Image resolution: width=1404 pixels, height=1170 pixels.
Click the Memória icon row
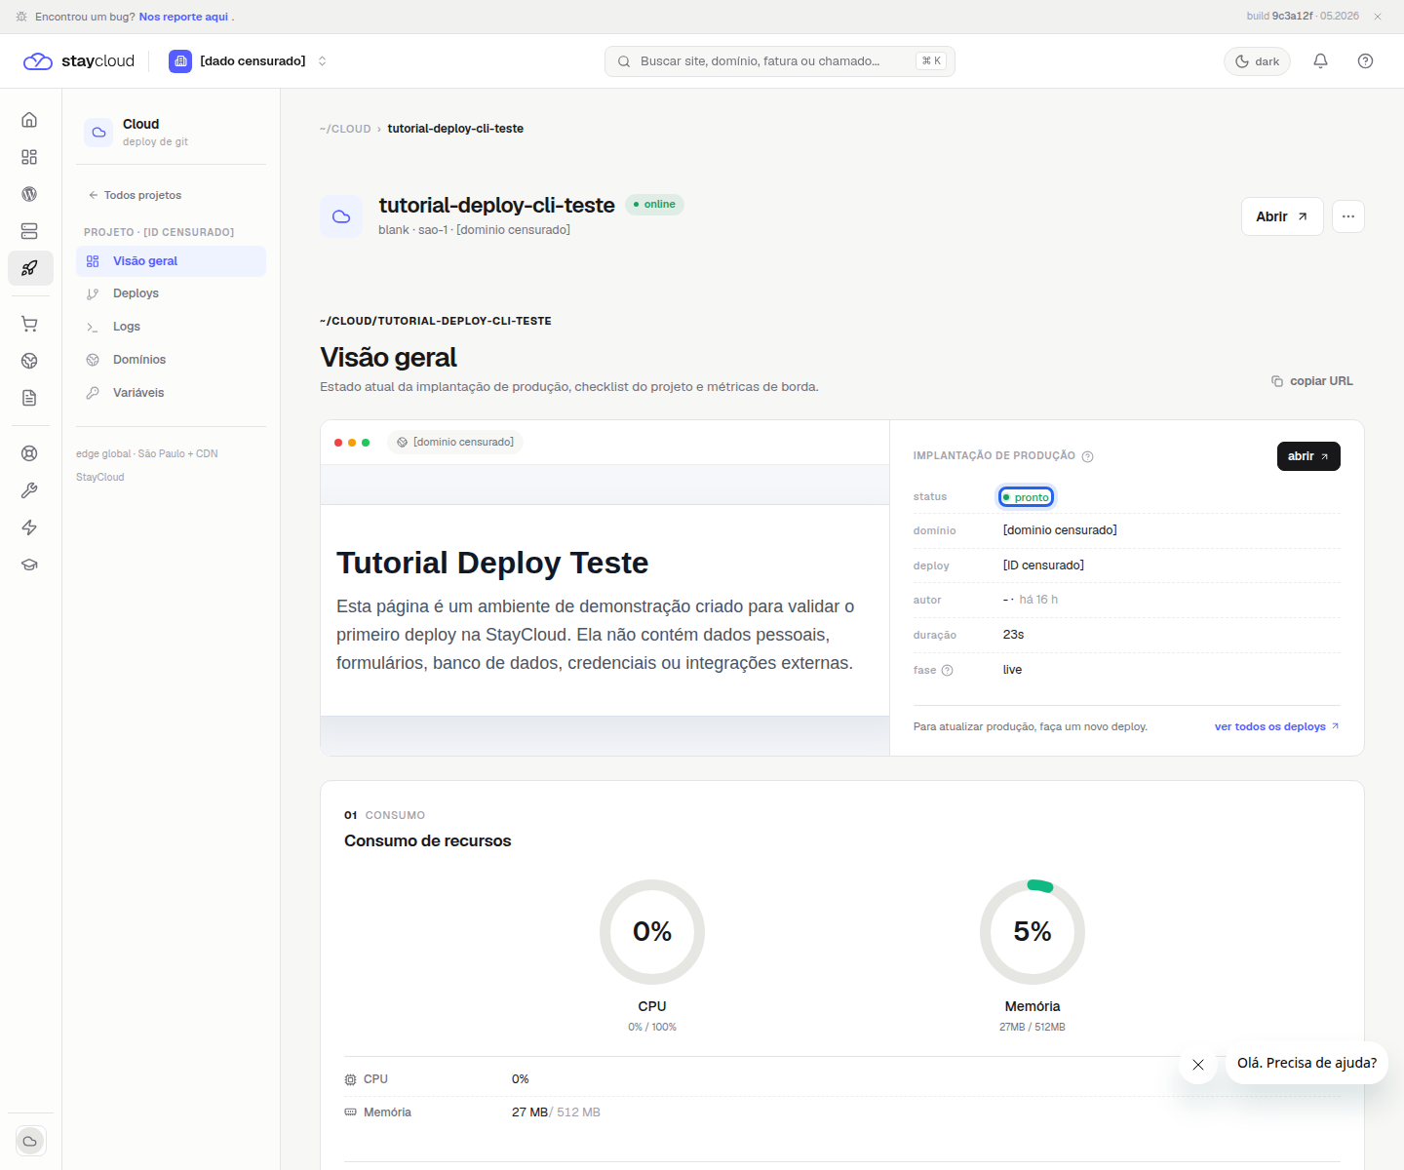coord(350,1112)
